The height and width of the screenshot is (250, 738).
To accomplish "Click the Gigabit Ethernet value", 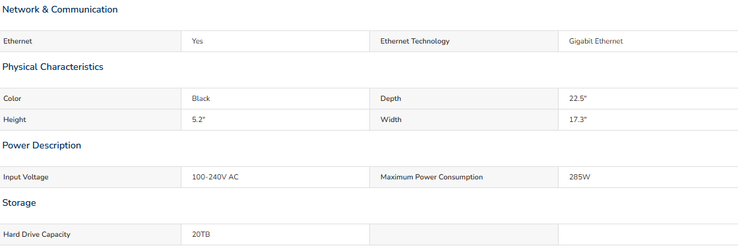I will tap(596, 42).
